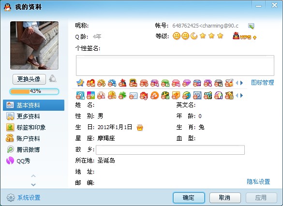Click the 43% profile completion bar
This screenshot has width=283, height=206.
pos(34,91)
